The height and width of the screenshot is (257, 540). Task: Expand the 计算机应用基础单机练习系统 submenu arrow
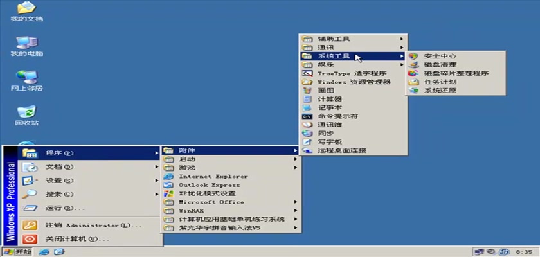296,219
